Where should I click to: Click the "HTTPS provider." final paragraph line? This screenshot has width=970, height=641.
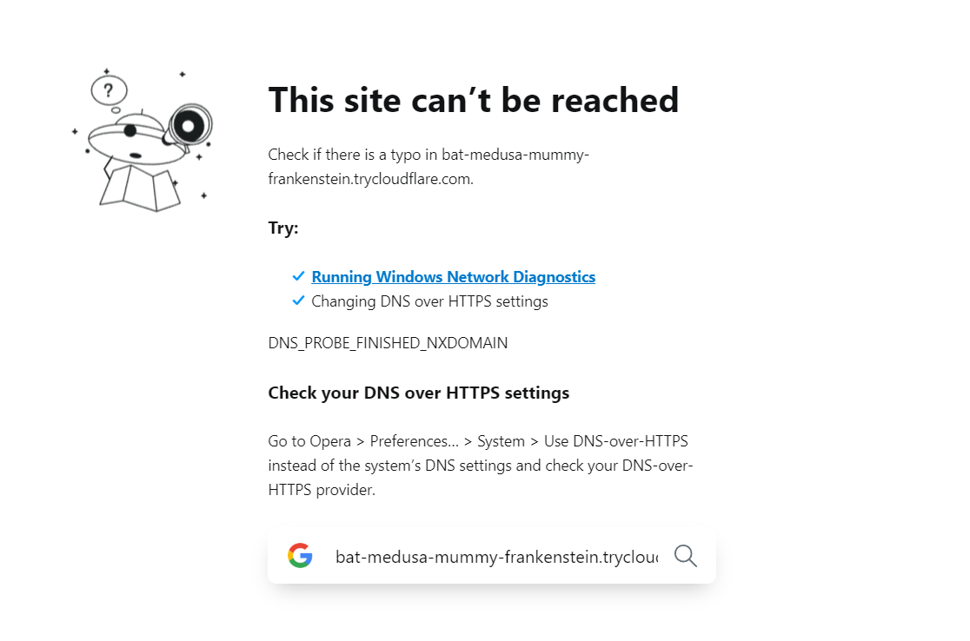[x=322, y=490]
